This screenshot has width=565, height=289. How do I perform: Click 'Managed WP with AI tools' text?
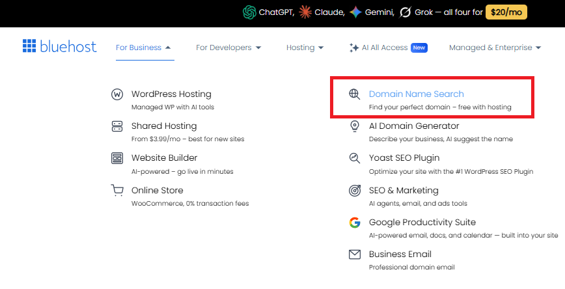[172, 107]
